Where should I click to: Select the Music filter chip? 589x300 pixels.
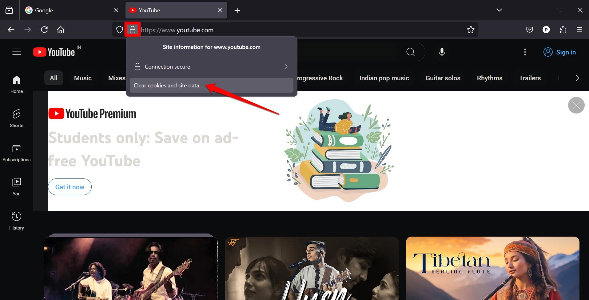coord(83,78)
